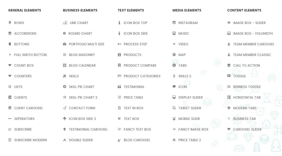The width and height of the screenshot is (282, 156).
Task: Click the plus icon beside Modern Tabs
Action: coord(229,108)
